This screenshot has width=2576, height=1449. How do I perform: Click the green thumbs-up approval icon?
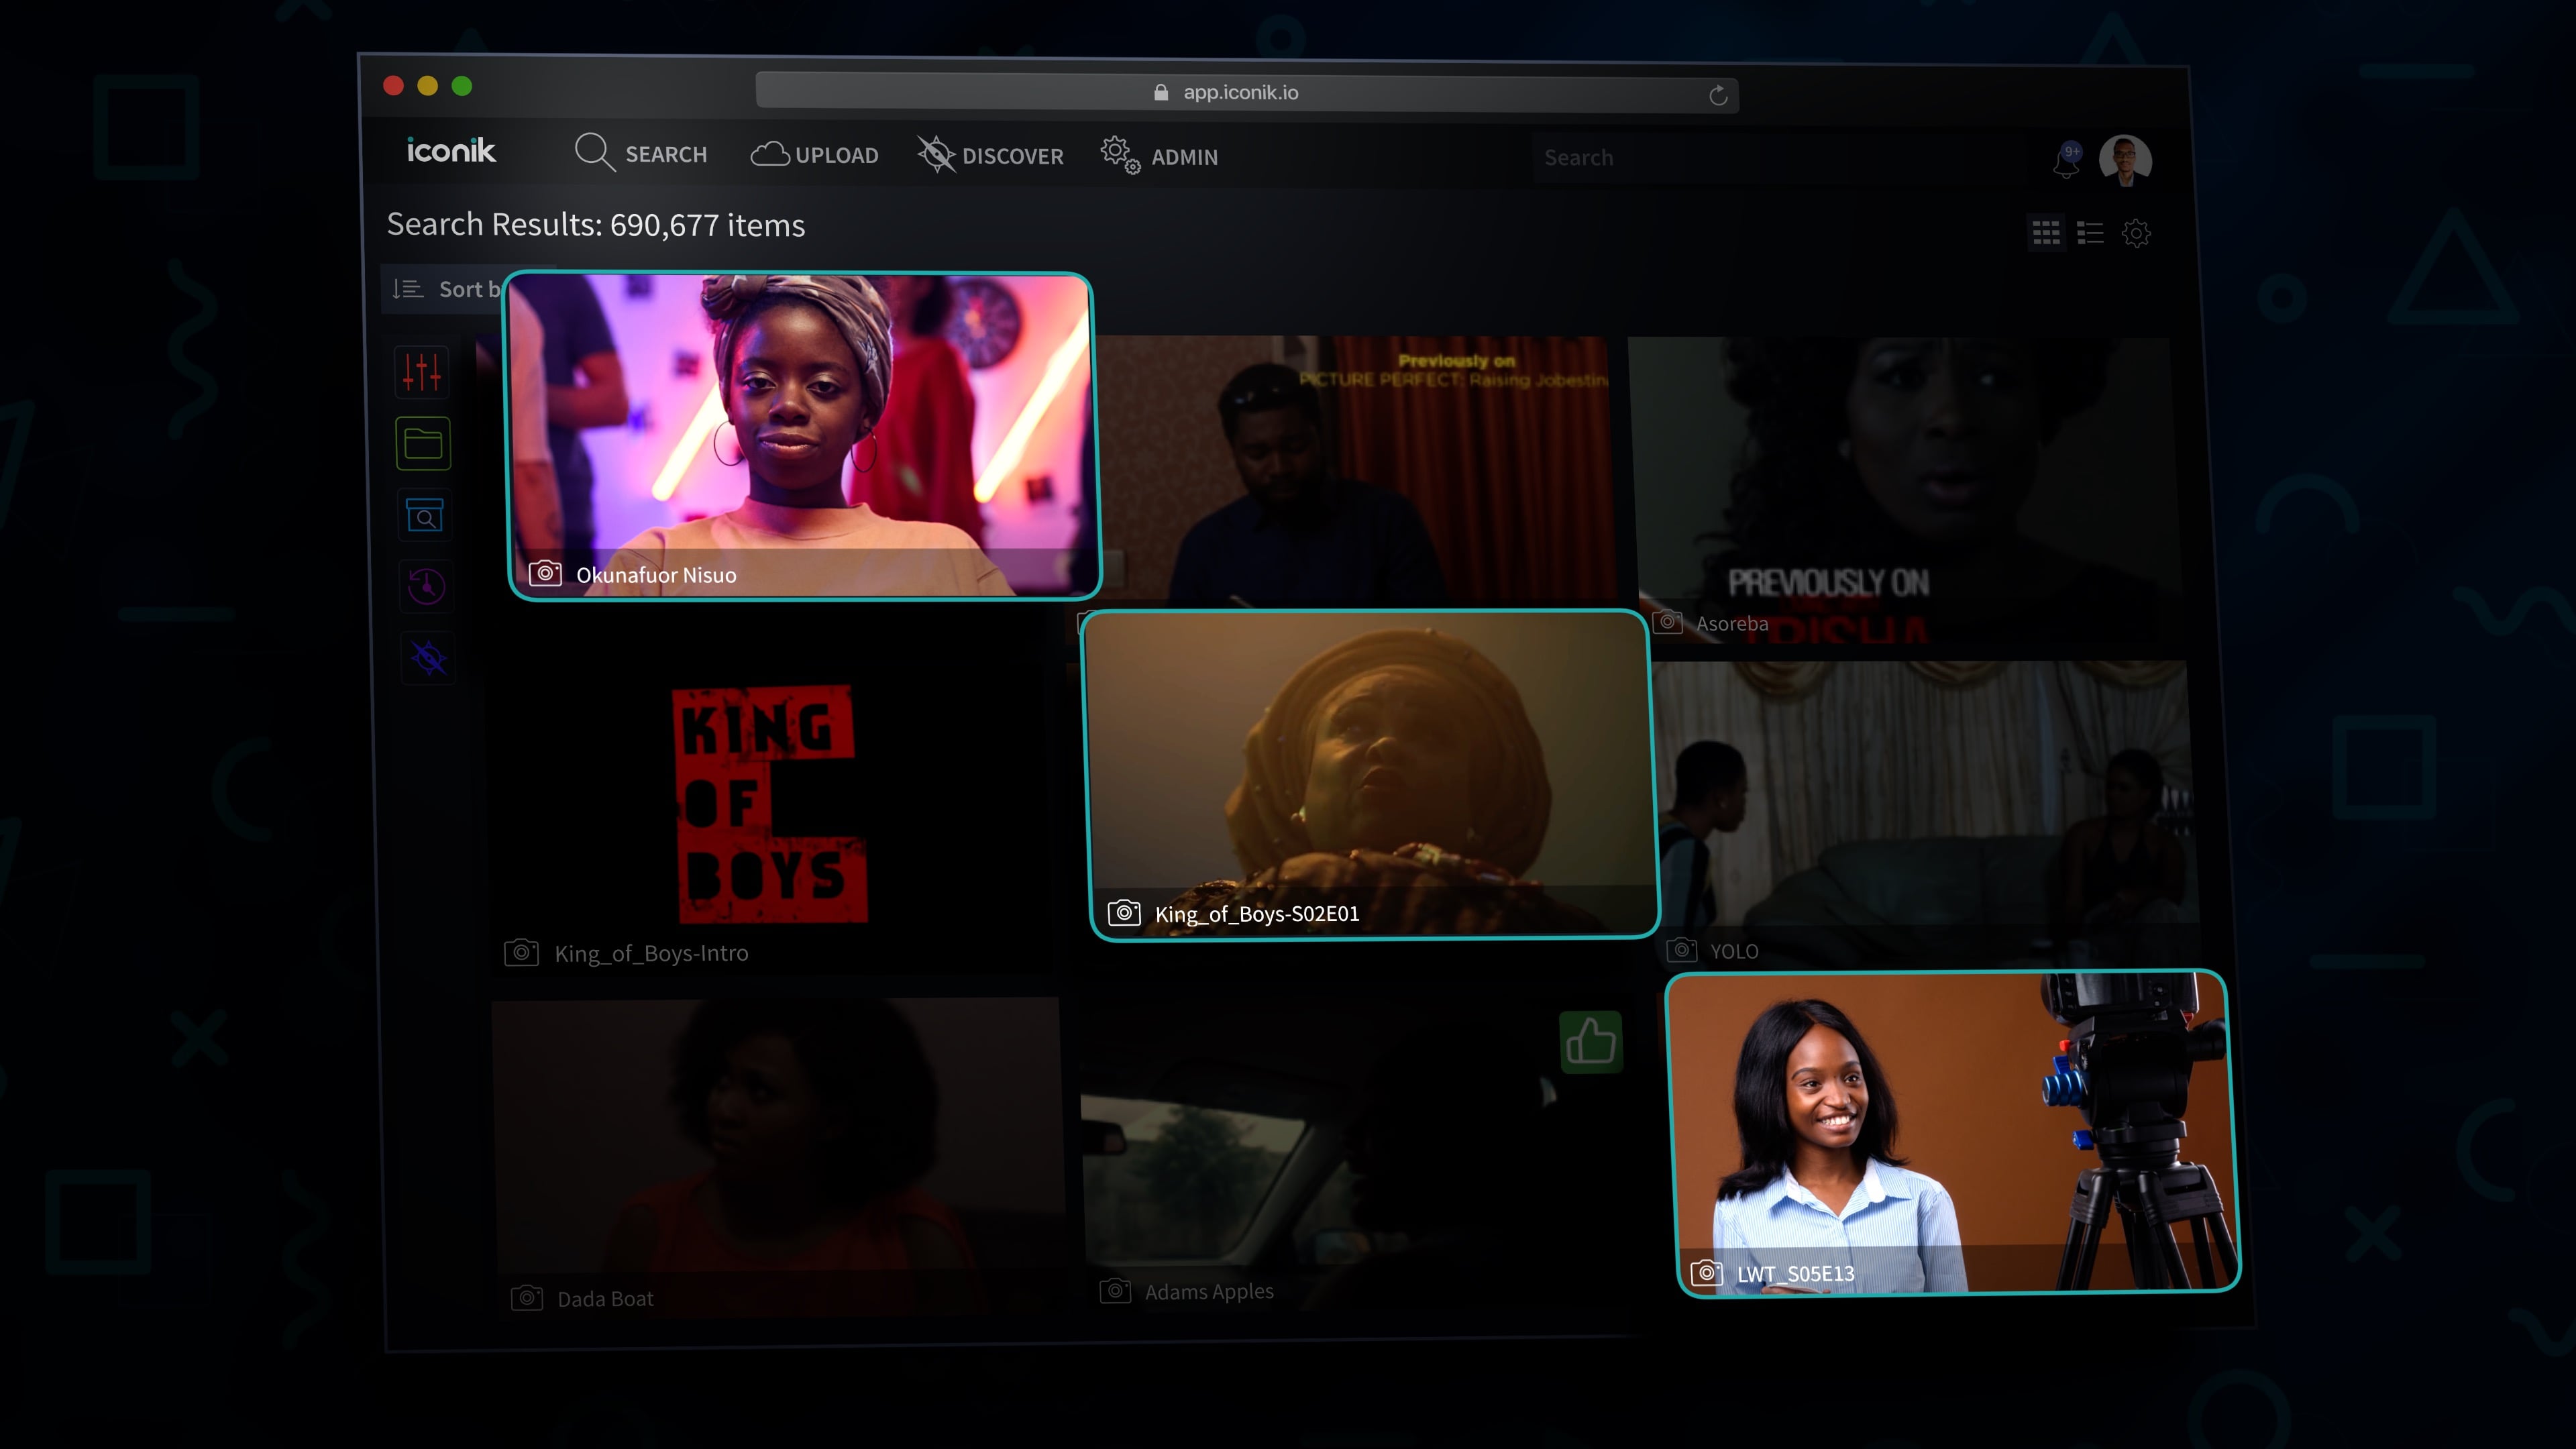click(x=1590, y=1042)
